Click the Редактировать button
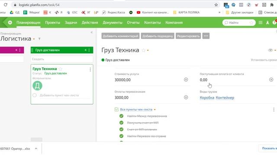This screenshot has height=155, width=277. pos(188,36)
